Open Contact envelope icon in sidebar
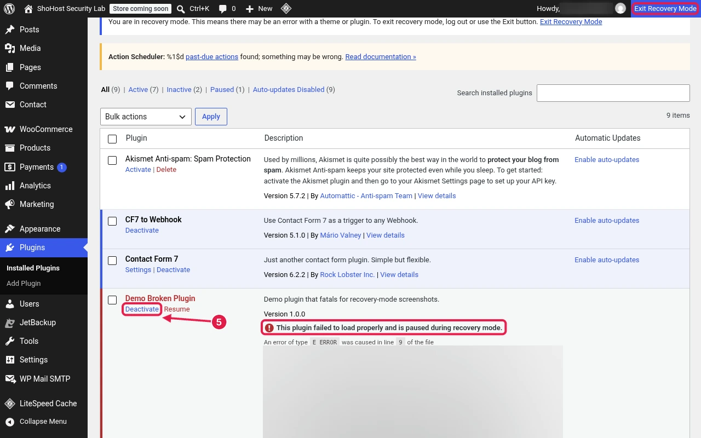701x438 pixels. pyautogui.click(x=10, y=105)
